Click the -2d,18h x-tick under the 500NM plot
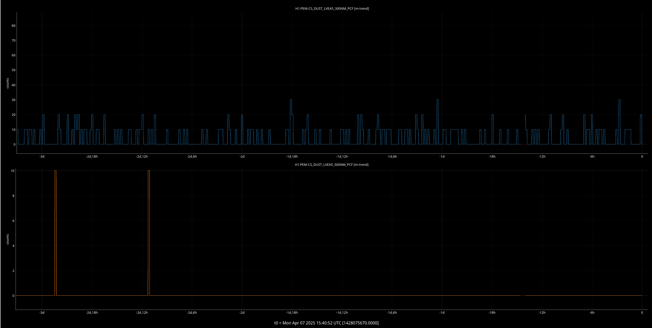The image size is (652, 328). tap(92, 312)
